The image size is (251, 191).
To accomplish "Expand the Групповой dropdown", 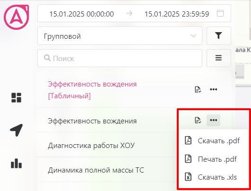I will (x=120, y=36).
